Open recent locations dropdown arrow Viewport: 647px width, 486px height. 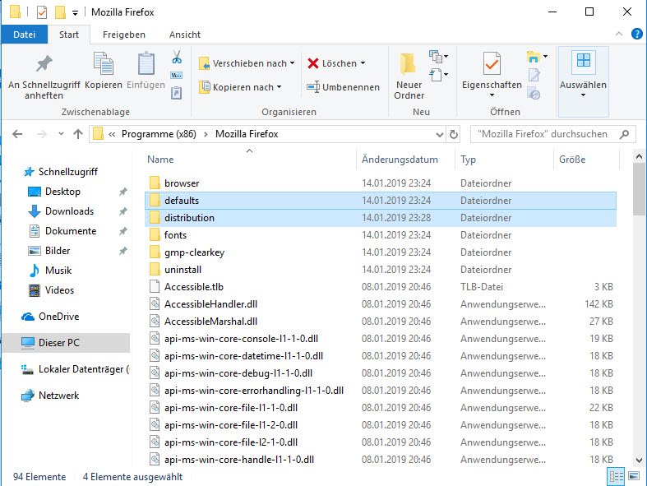click(x=61, y=134)
